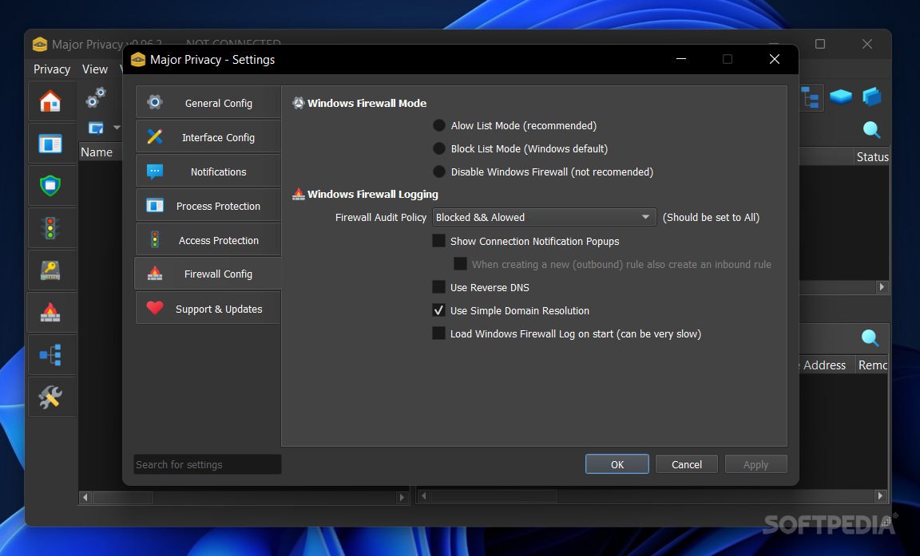The height and width of the screenshot is (556, 920).
Task: Enable Load Windows Firewall Log on start
Action: click(438, 333)
